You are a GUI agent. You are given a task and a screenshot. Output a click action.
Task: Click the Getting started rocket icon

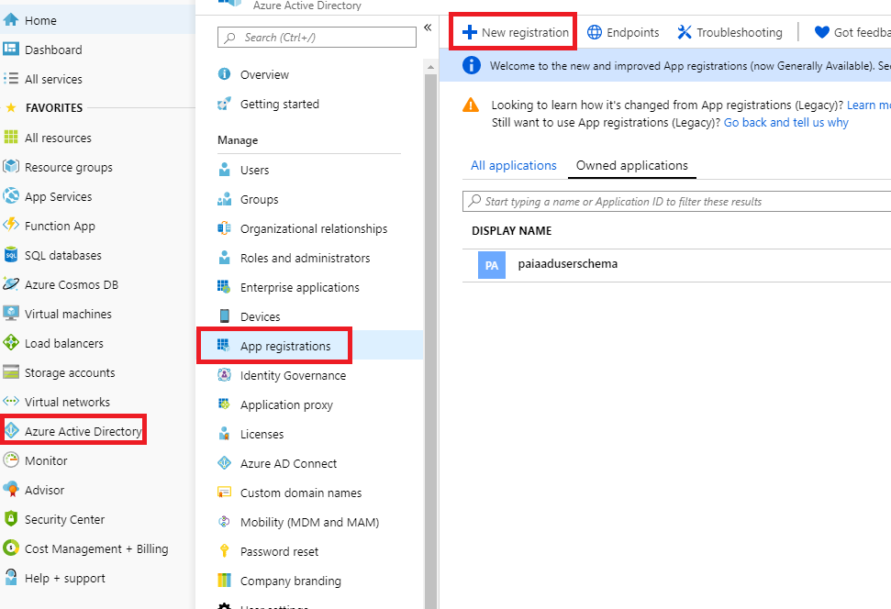coord(225,104)
